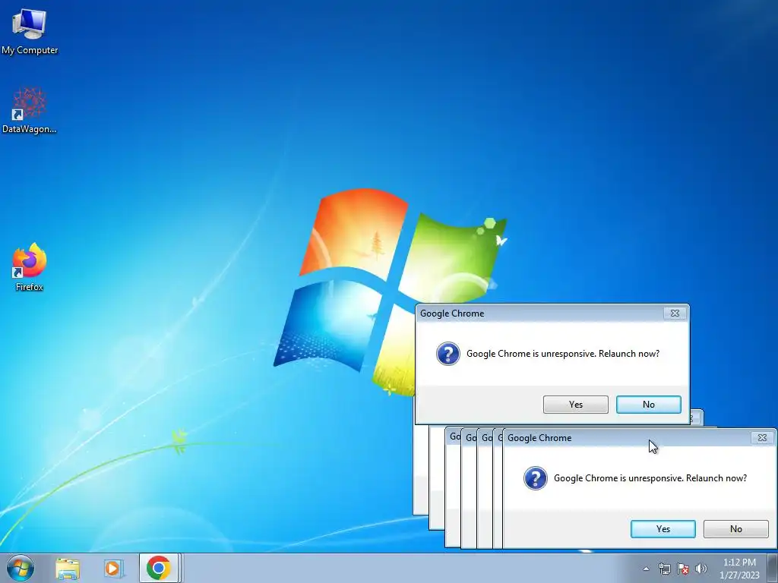Click the upper dialog's Google Chrome title text
The width and height of the screenshot is (778, 583).
[x=452, y=314]
